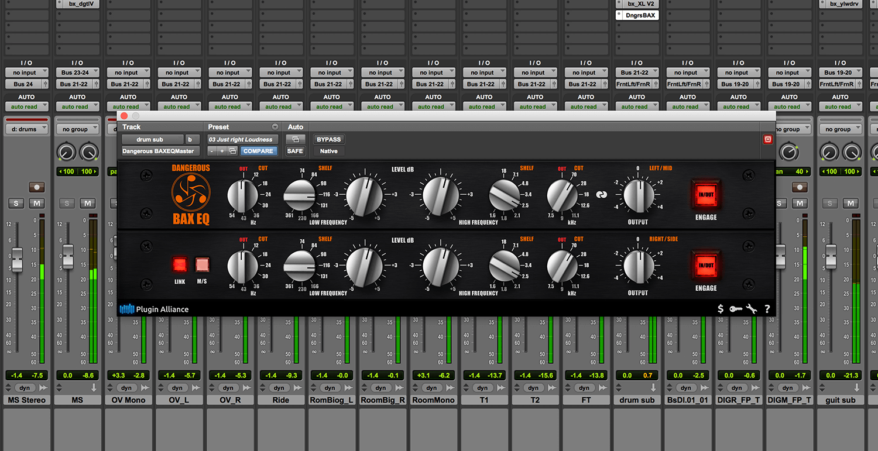Open the key license activation icon
This screenshot has height=451, width=878.
tap(736, 309)
